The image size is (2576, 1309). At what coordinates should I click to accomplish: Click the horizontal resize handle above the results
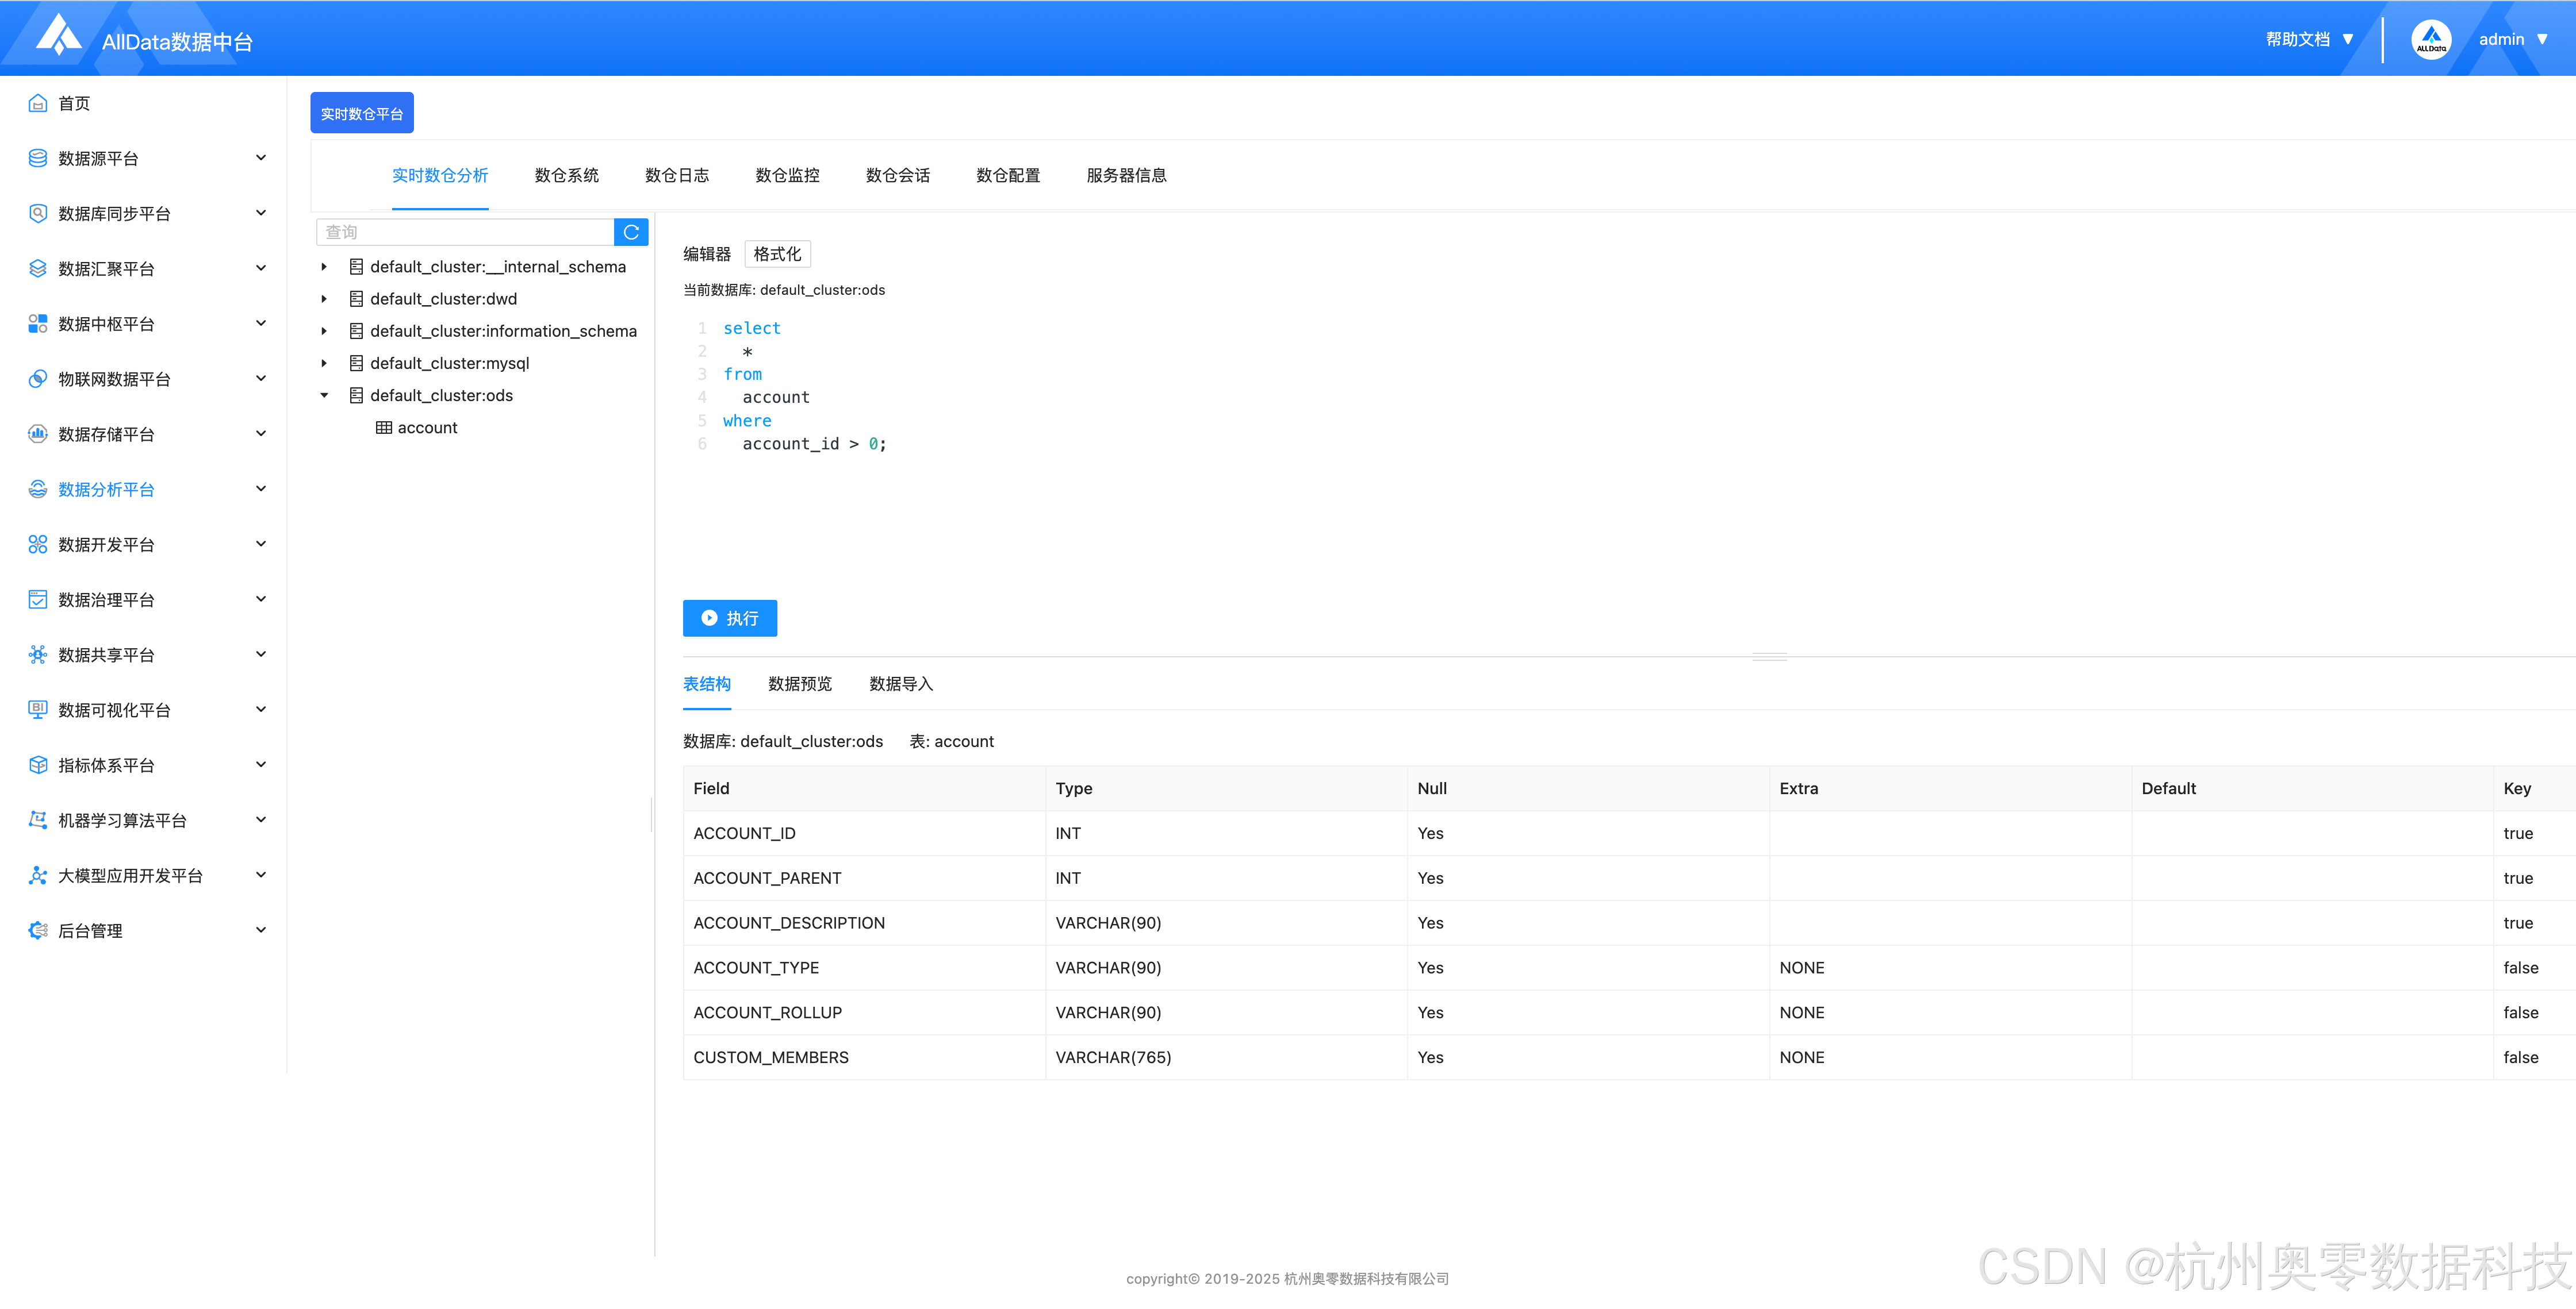tap(1769, 656)
